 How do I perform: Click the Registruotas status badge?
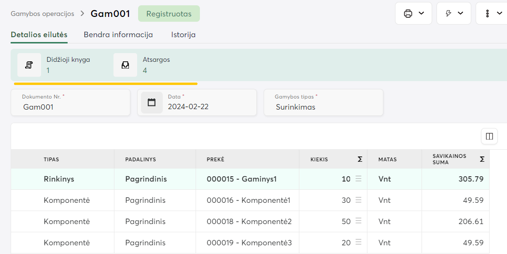pyautogui.click(x=169, y=14)
